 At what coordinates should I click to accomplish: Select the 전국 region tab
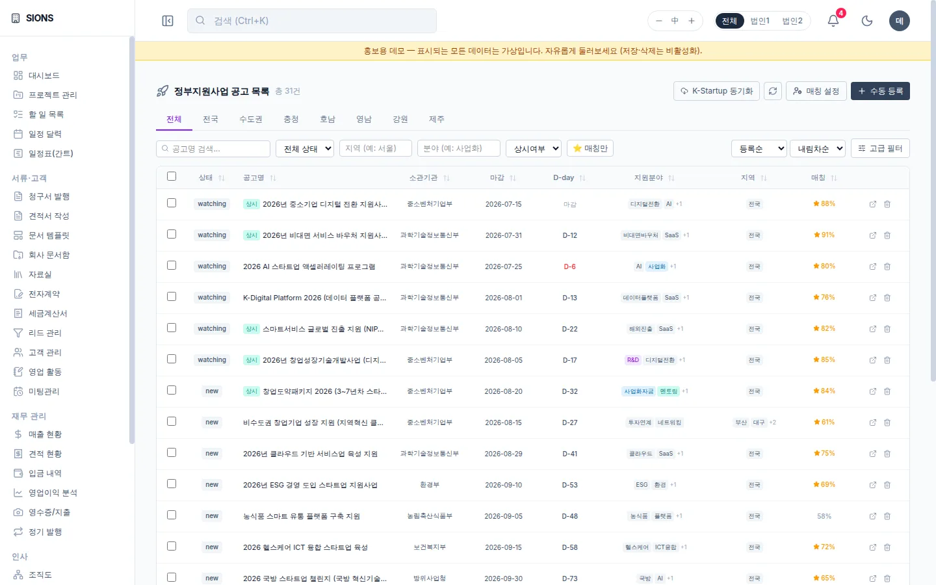[211, 119]
